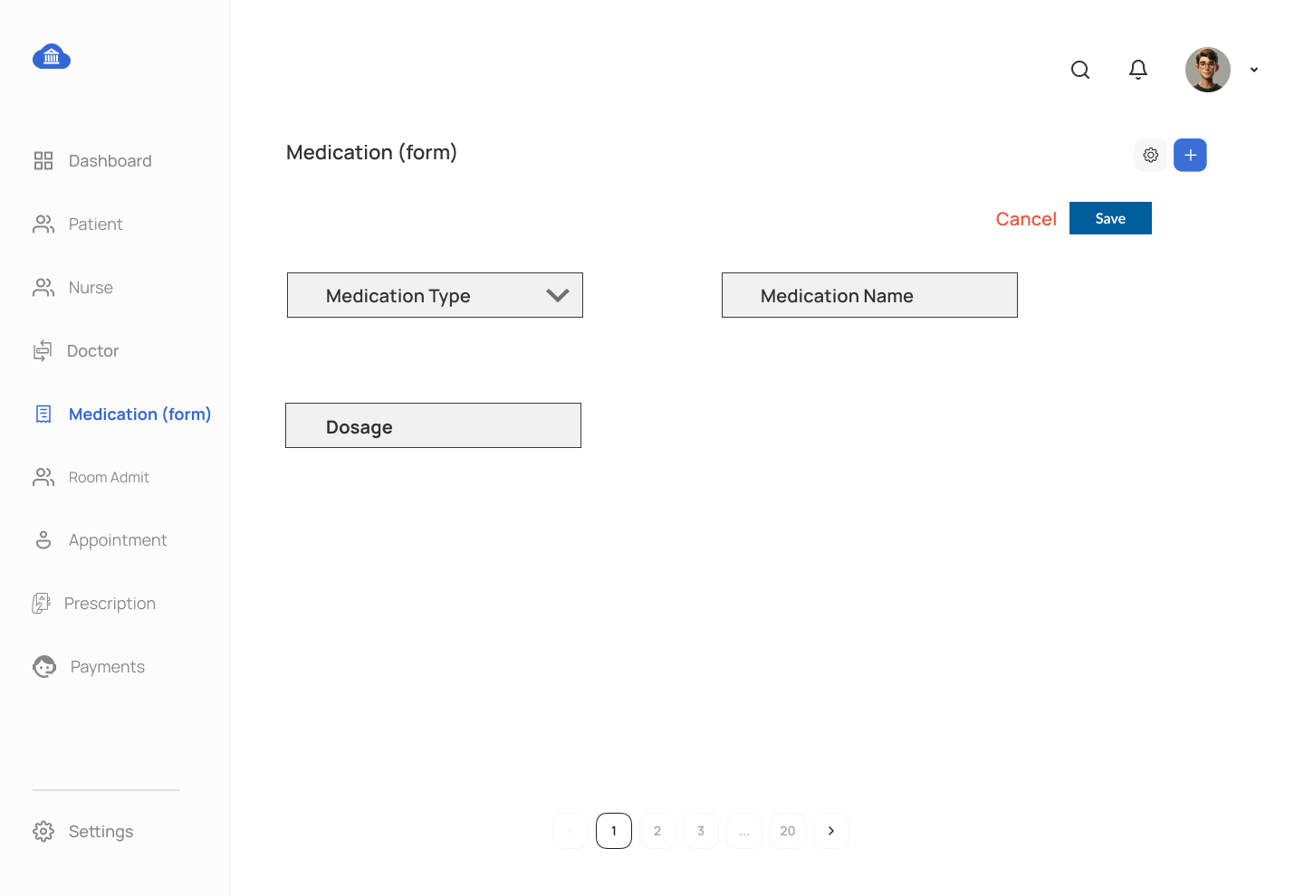Click the Appointment sidebar icon

(43, 540)
